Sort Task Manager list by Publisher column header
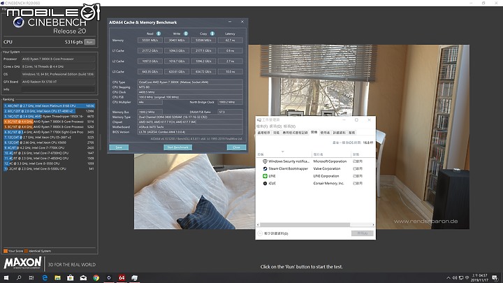This screenshot has height=283, width=503. 331,154
